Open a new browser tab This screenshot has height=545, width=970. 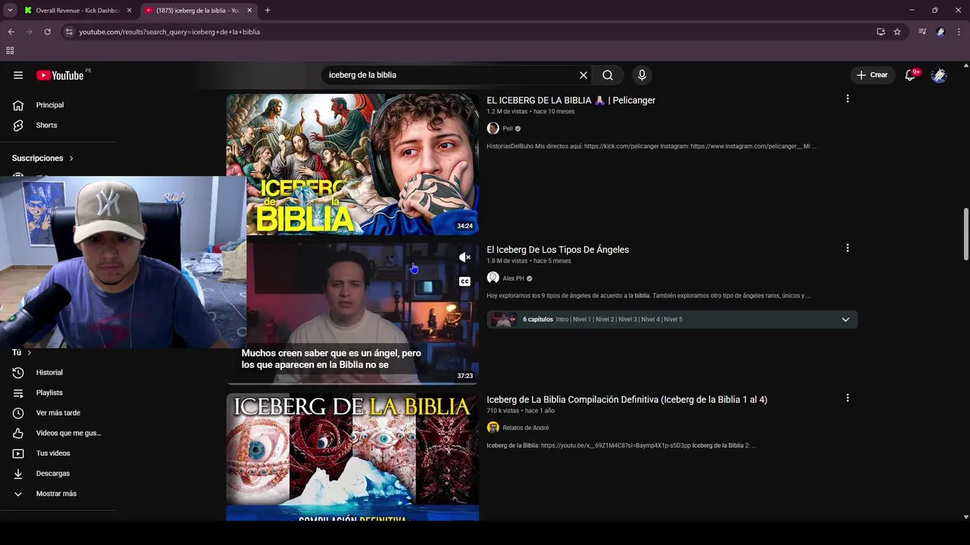[x=268, y=11]
